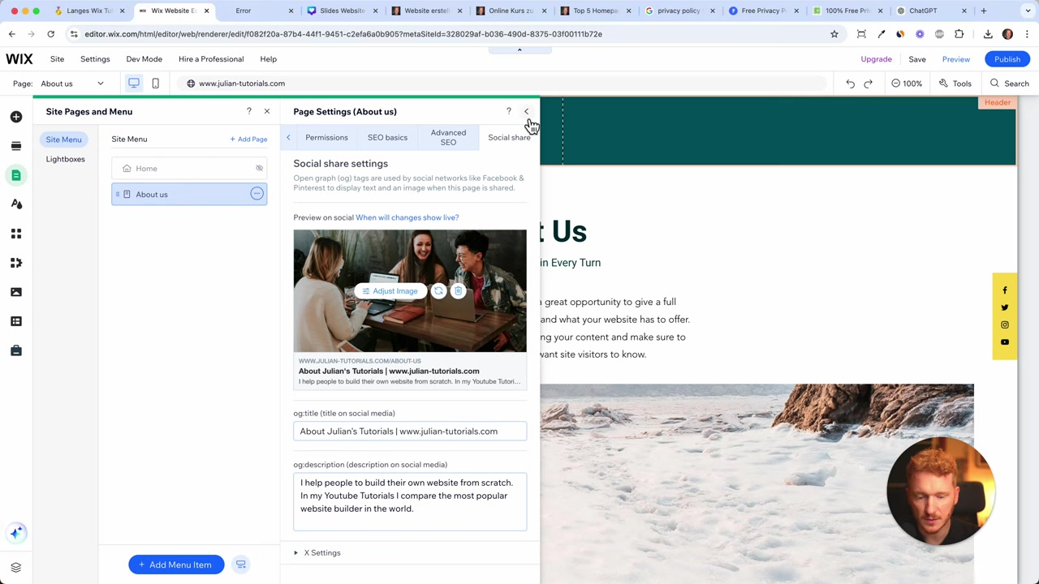This screenshot has width=1039, height=584.
Task: Open the Help menu
Action: coord(268,59)
